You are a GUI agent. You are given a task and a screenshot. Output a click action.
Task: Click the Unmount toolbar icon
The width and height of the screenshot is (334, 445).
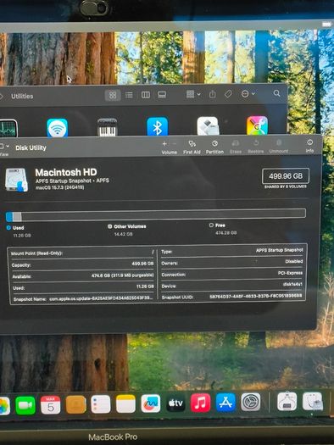[279, 146]
